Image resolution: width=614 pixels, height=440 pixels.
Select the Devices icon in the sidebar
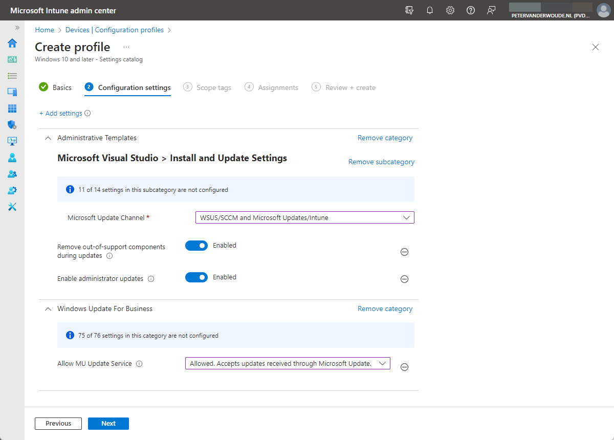coord(12,92)
